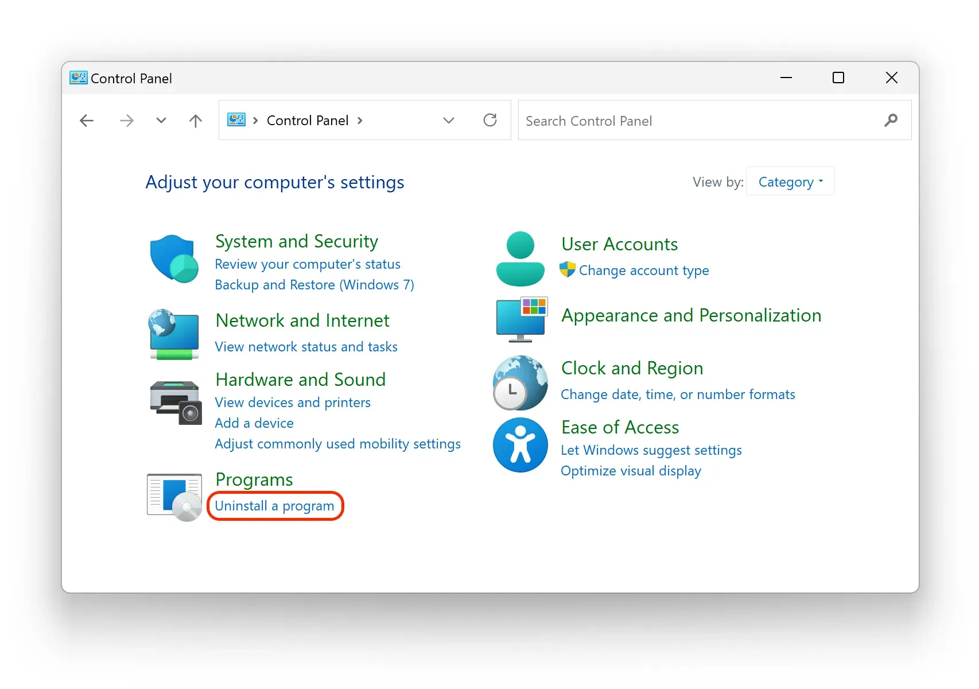This screenshot has height=689, width=979.
Task: Open Backup and Restore (Windows 7)
Action: click(314, 285)
